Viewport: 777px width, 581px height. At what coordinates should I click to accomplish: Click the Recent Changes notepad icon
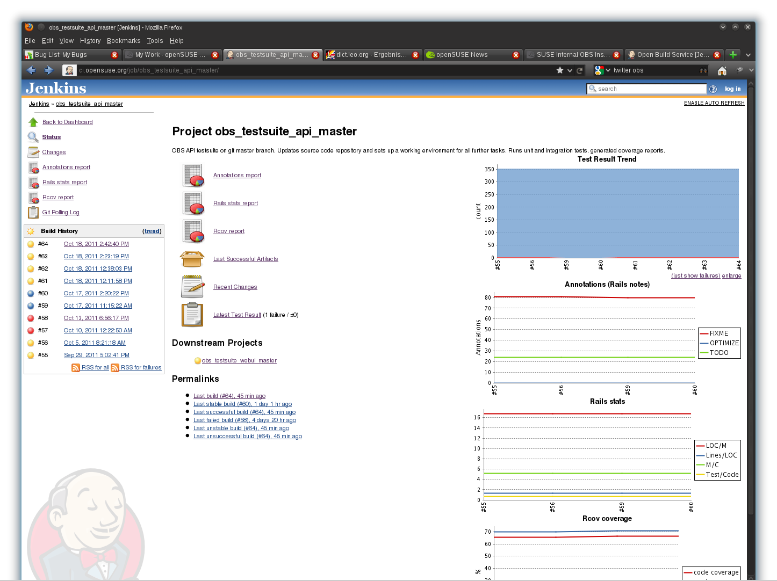pyautogui.click(x=193, y=286)
